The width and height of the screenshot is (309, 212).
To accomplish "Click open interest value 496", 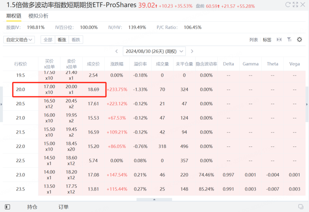I will point(184,146).
